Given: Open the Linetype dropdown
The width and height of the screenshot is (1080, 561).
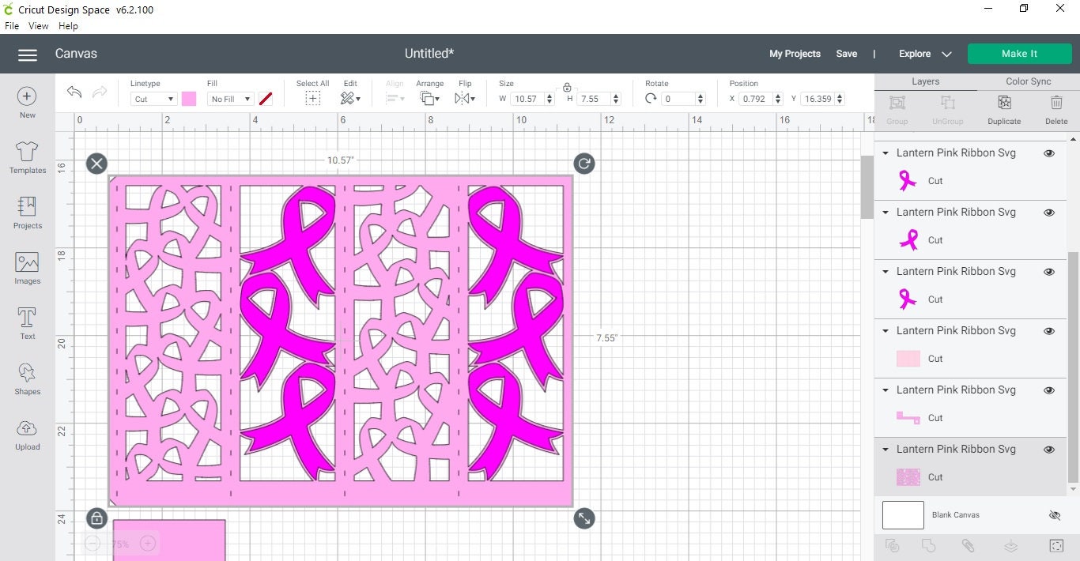Looking at the screenshot, I should click(x=153, y=99).
